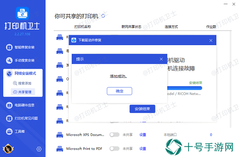Close the 下载驱动并修复 dialog

(211, 40)
